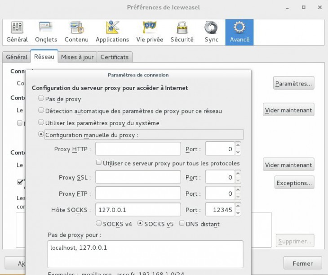Decrease the SSL proxy port value
The width and height of the screenshot is (328, 275).
(x=238, y=181)
